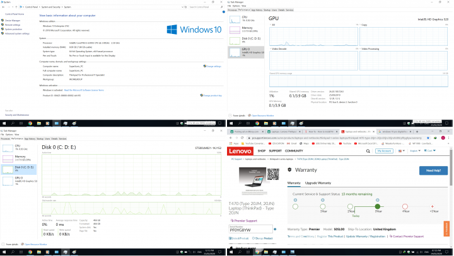
Task: Open the English language dropdown
Action: coord(415,150)
